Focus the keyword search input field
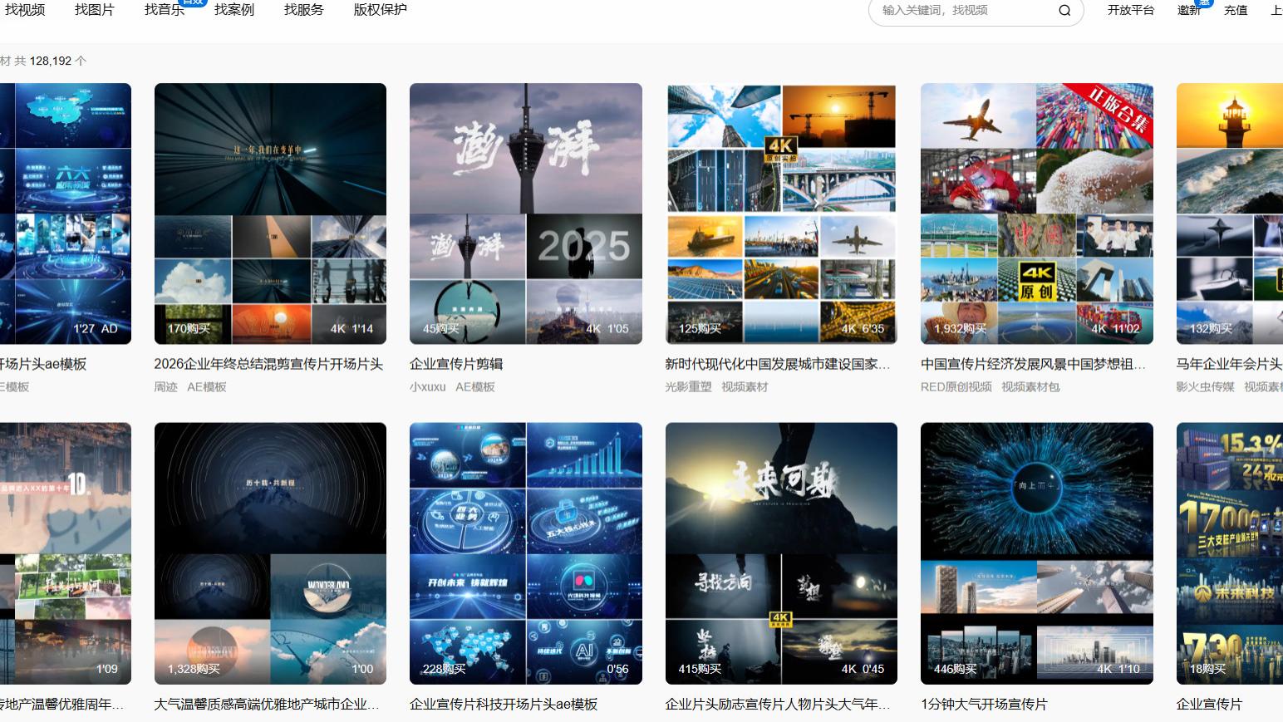This screenshot has height=722, width=1283. (964, 10)
